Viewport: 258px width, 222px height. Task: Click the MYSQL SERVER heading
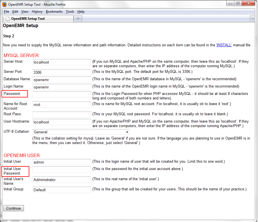pos(22,55)
